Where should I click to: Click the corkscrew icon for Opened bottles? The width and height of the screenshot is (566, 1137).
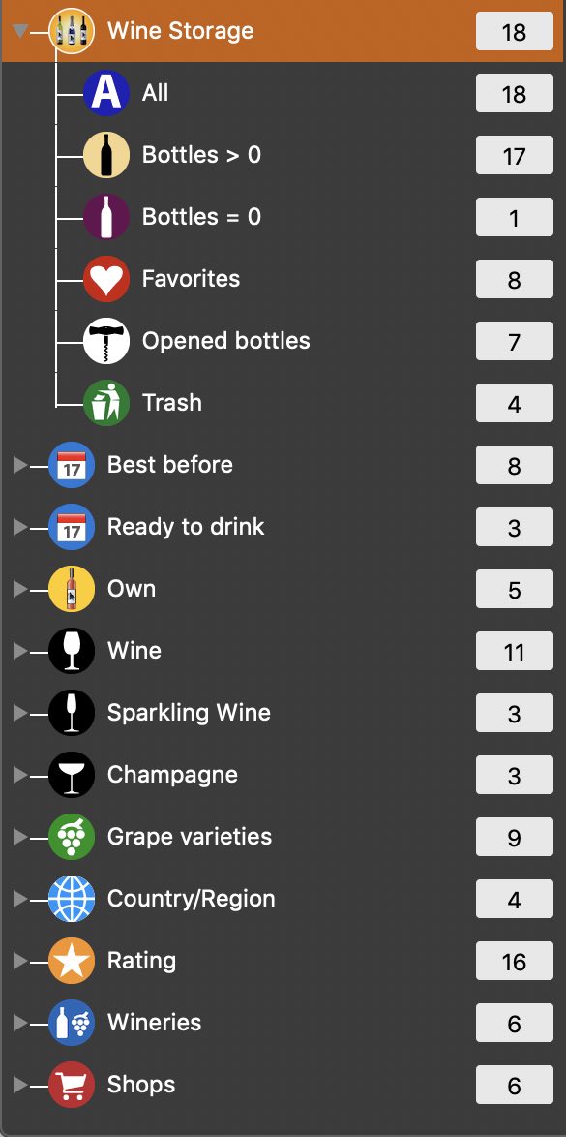106,341
